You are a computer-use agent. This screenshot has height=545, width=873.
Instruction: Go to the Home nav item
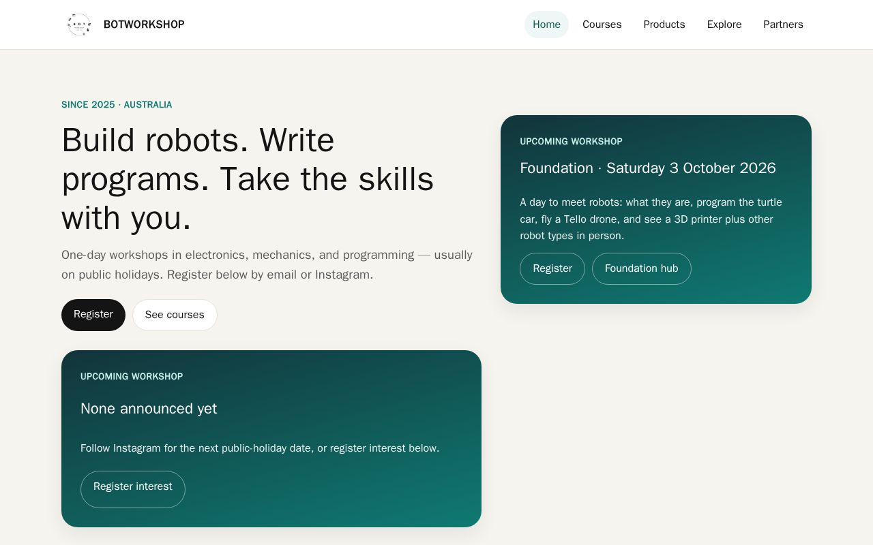pyautogui.click(x=546, y=25)
